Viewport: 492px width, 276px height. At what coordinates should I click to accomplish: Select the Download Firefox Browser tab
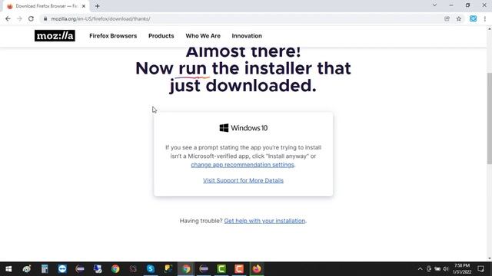[x=46, y=6]
